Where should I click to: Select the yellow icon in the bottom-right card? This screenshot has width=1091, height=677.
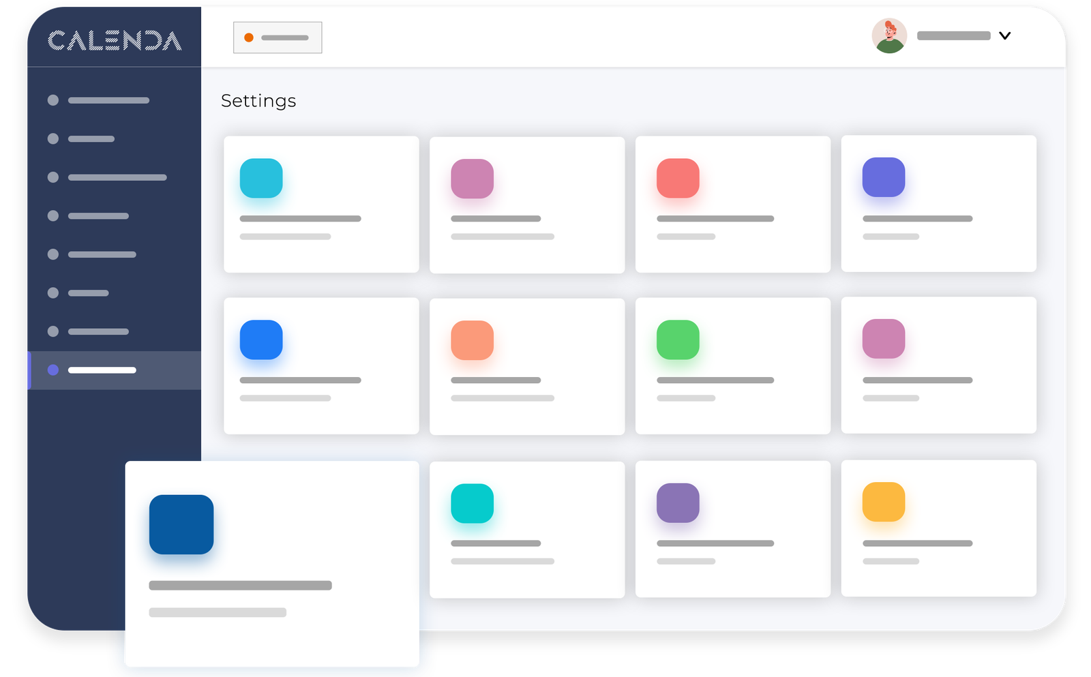884,502
